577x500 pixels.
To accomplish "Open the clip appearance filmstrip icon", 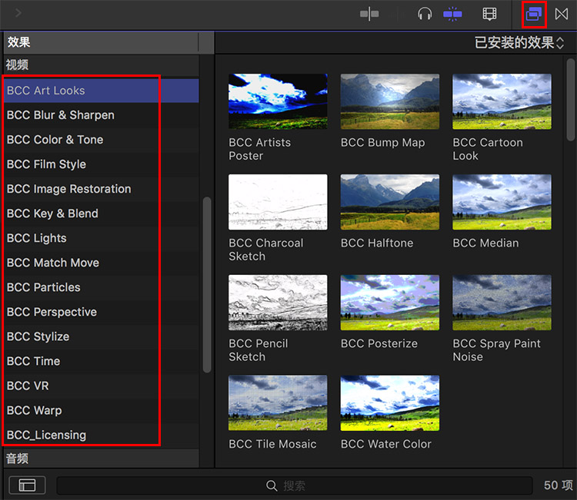I will click(x=489, y=14).
